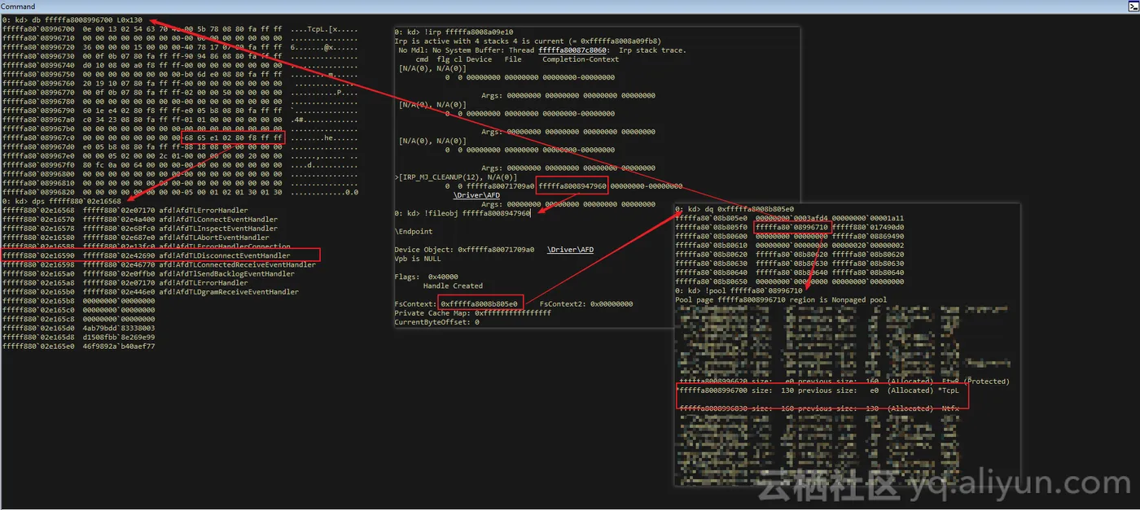Place cursor after !fileobj fffffa8008947960
The height and width of the screenshot is (510, 1140).
531,213
